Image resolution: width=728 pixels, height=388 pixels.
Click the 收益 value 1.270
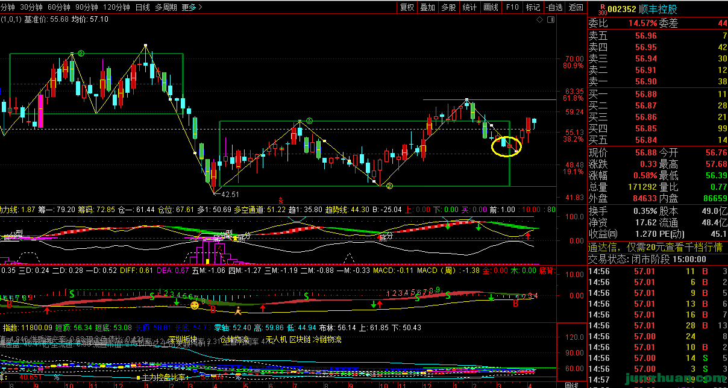[x=645, y=234]
